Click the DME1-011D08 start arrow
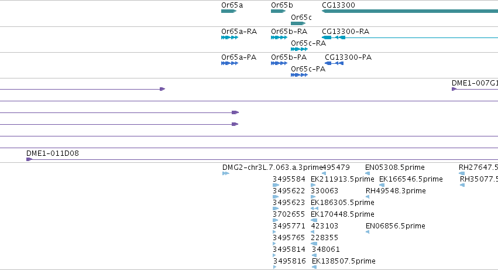The height and width of the screenshot is (270, 498). [29, 159]
